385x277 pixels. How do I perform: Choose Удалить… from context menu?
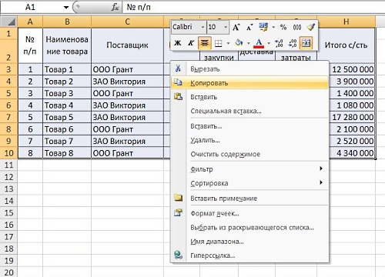pyautogui.click(x=249, y=140)
